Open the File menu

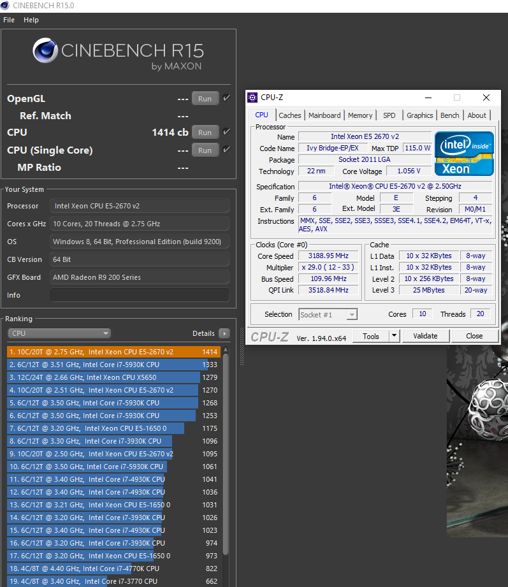click(x=9, y=20)
